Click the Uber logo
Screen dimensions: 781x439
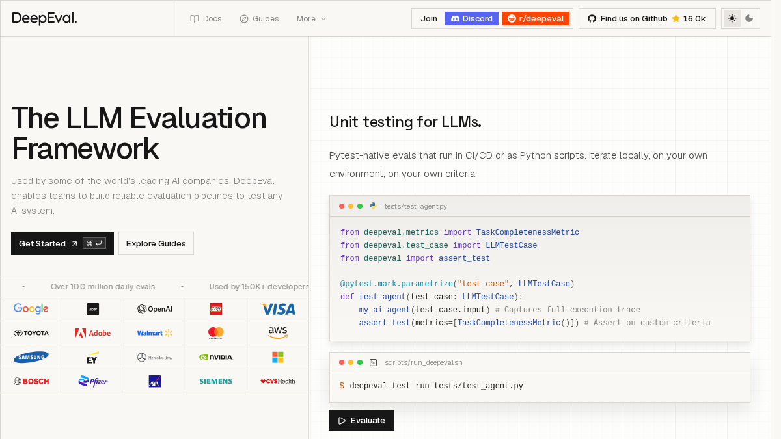click(x=92, y=309)
